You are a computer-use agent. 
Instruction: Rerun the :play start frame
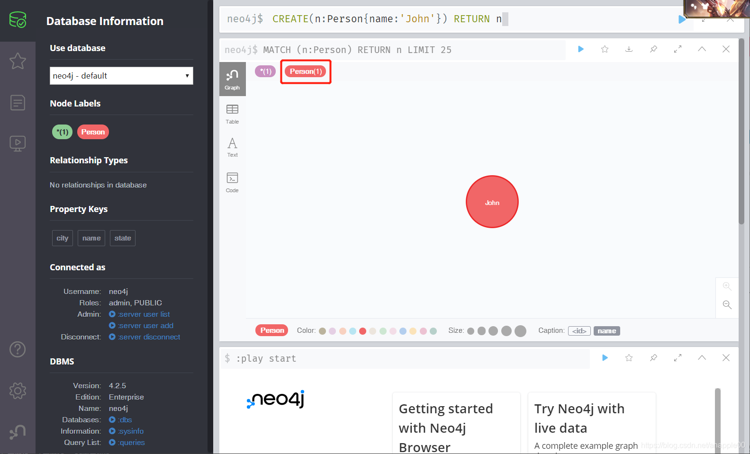605,358
